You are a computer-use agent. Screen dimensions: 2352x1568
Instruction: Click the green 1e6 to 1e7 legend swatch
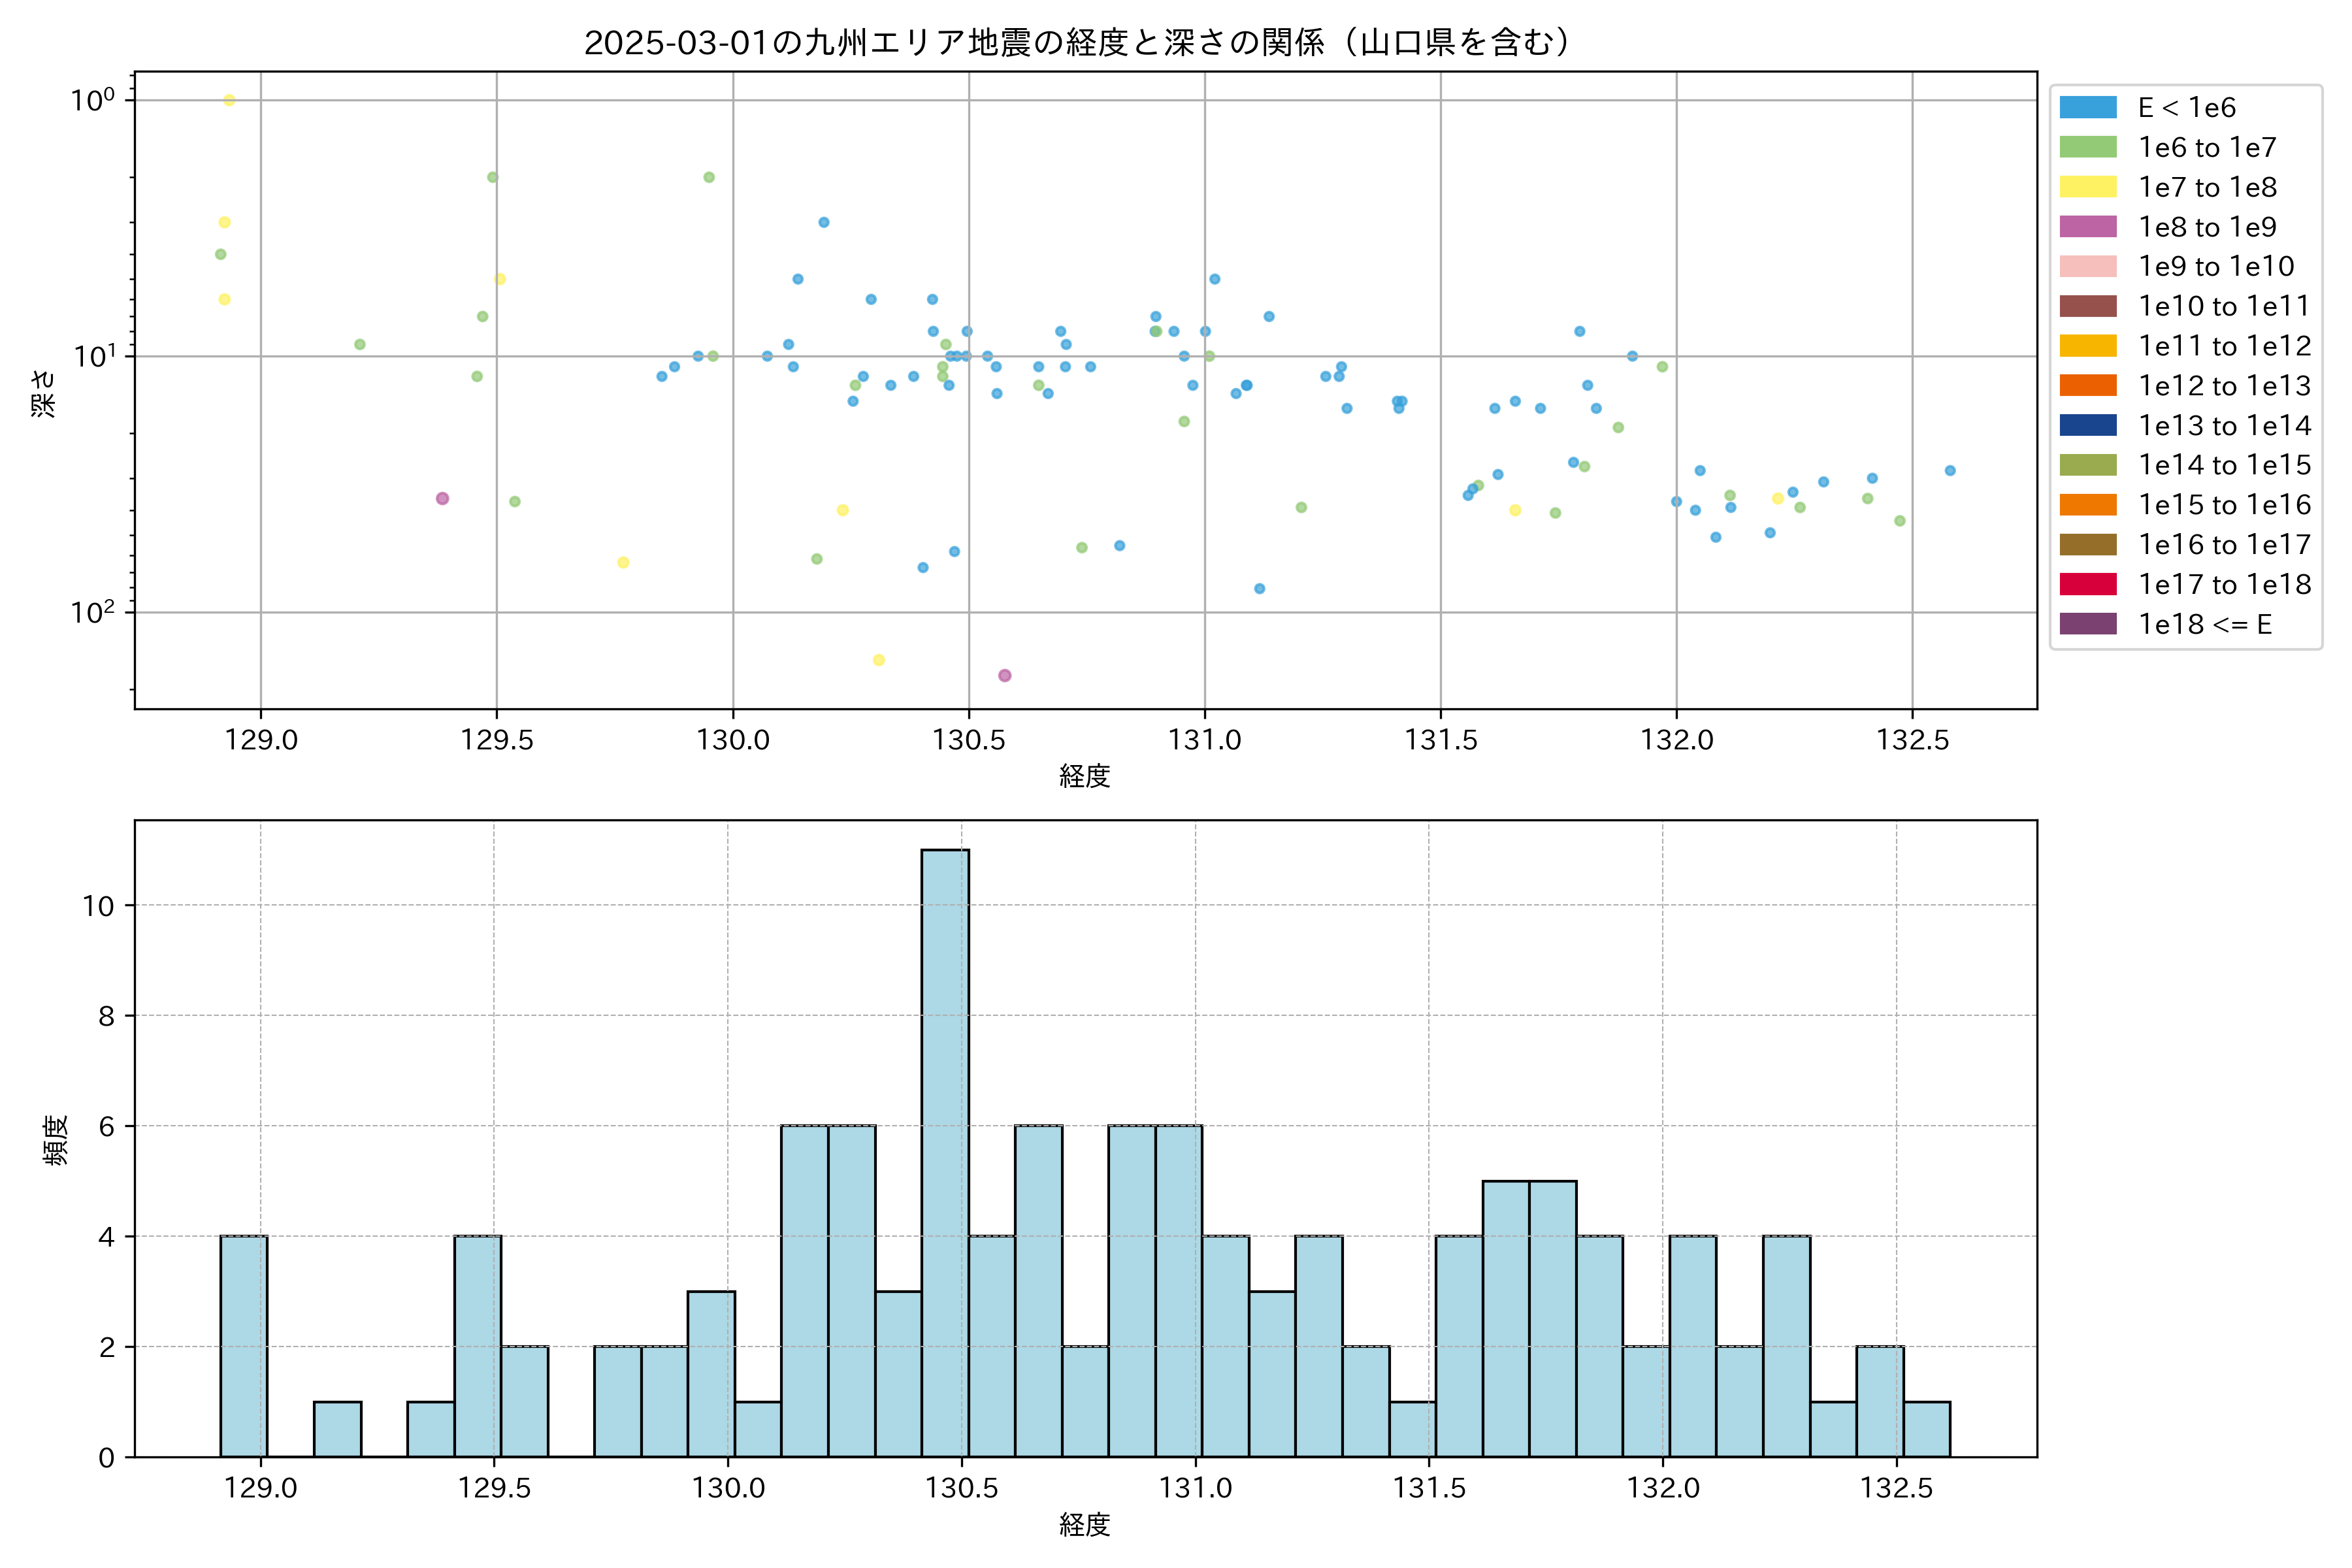click(2087, 147)
